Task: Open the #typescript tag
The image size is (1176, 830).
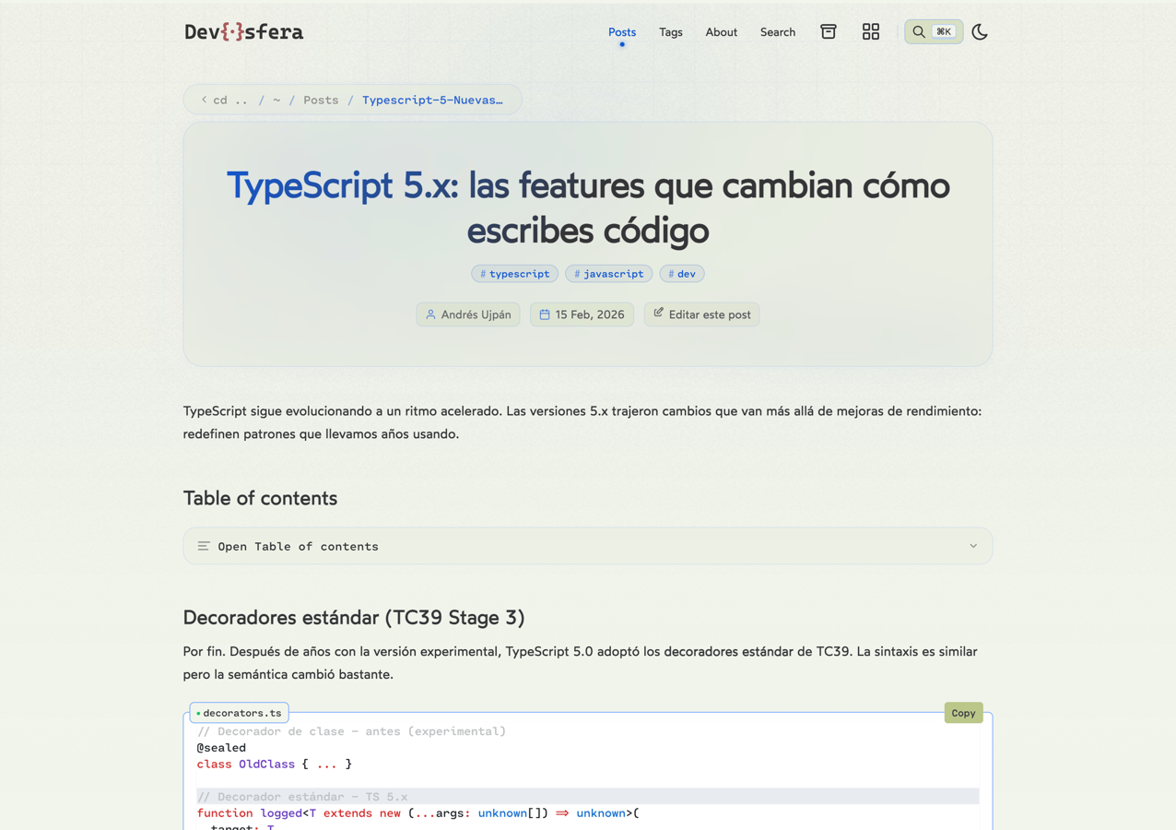Action: 514,274
